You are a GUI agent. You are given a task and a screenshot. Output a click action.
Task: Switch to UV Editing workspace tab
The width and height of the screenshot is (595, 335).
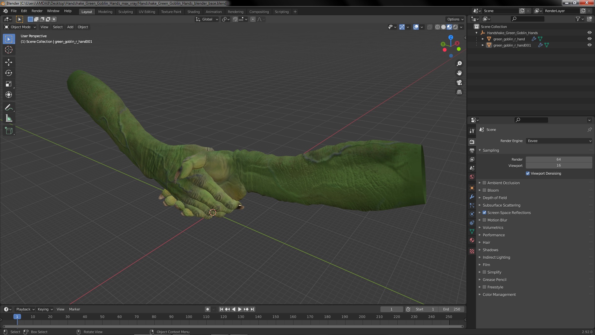click(147, 11)
